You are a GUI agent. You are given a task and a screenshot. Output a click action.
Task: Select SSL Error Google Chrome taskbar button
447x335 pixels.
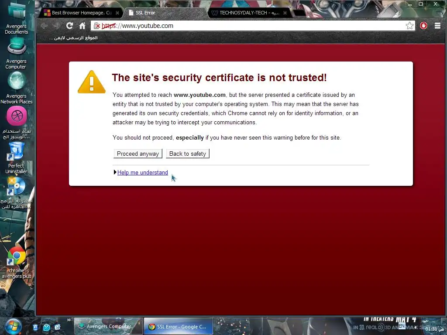coord(179,326)
